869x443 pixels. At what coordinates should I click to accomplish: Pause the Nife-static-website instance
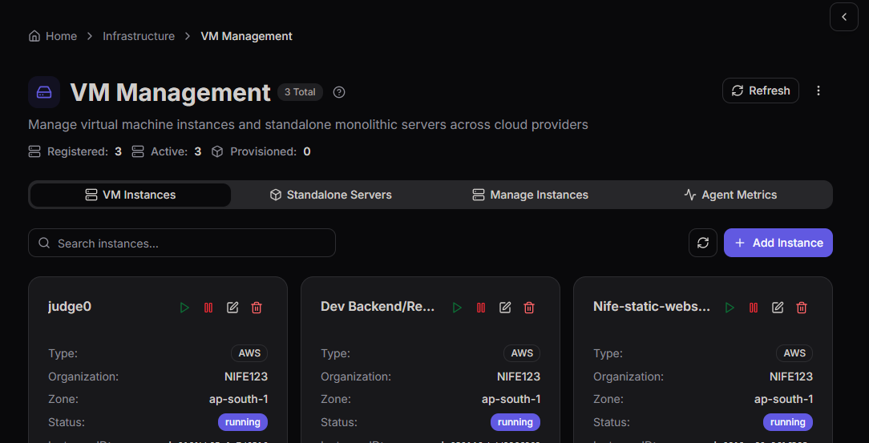(x=754, y=308)
